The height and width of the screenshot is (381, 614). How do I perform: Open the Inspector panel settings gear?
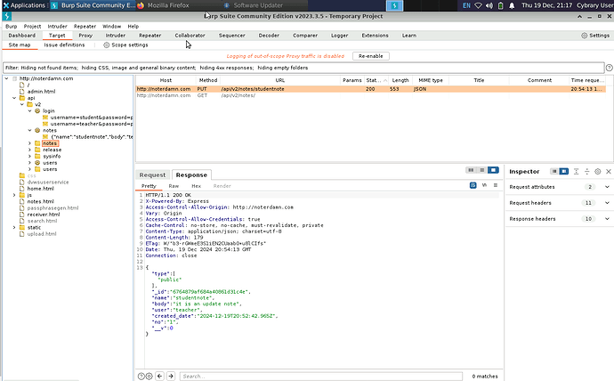pyautogui.click(x=597, y=171)
